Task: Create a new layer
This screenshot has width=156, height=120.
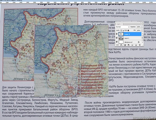Action: point(136,45)
